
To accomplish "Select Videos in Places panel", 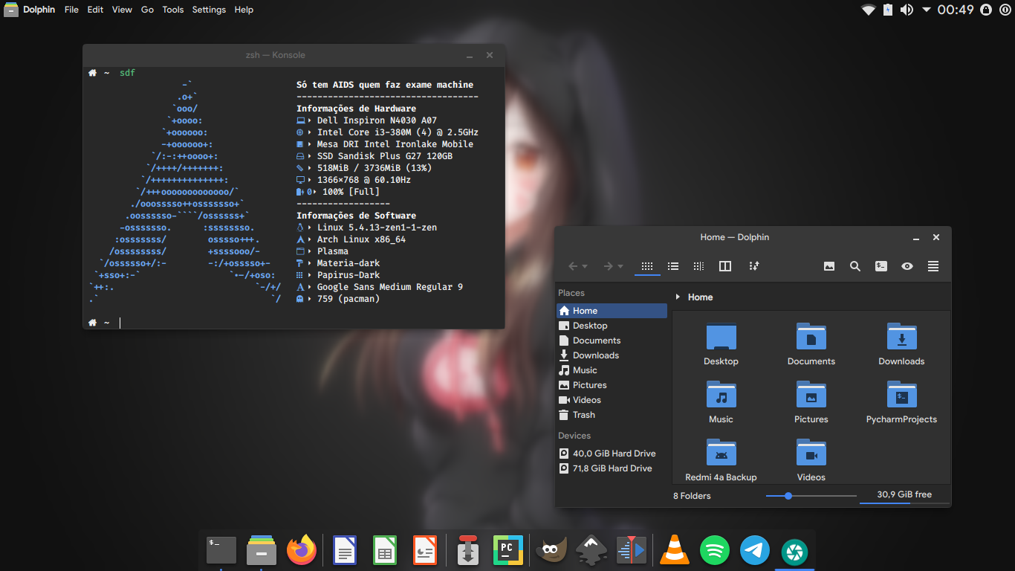I will point(612,400).
